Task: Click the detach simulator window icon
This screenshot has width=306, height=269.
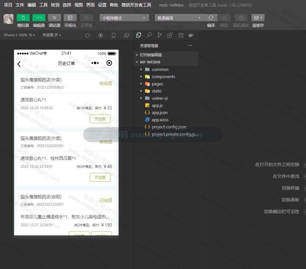Action: 127,35
